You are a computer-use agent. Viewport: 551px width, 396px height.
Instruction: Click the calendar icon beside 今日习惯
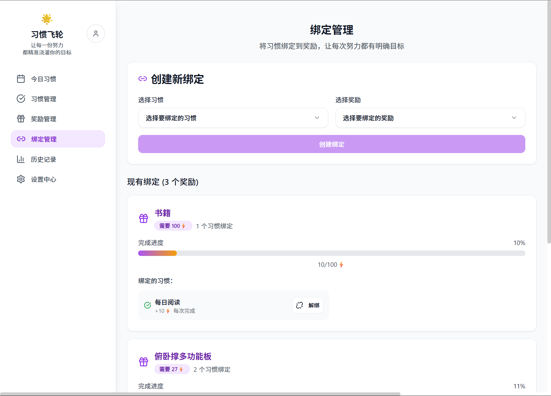(21, 79)
